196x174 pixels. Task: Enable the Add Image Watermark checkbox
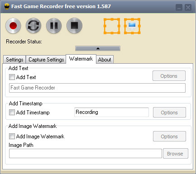pyautogui.click(x=12, y=136)
